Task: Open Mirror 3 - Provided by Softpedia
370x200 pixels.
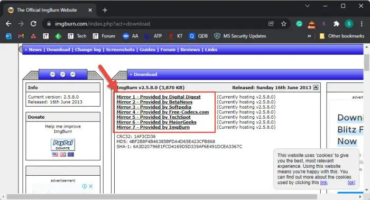Action: tap(154, 107)
